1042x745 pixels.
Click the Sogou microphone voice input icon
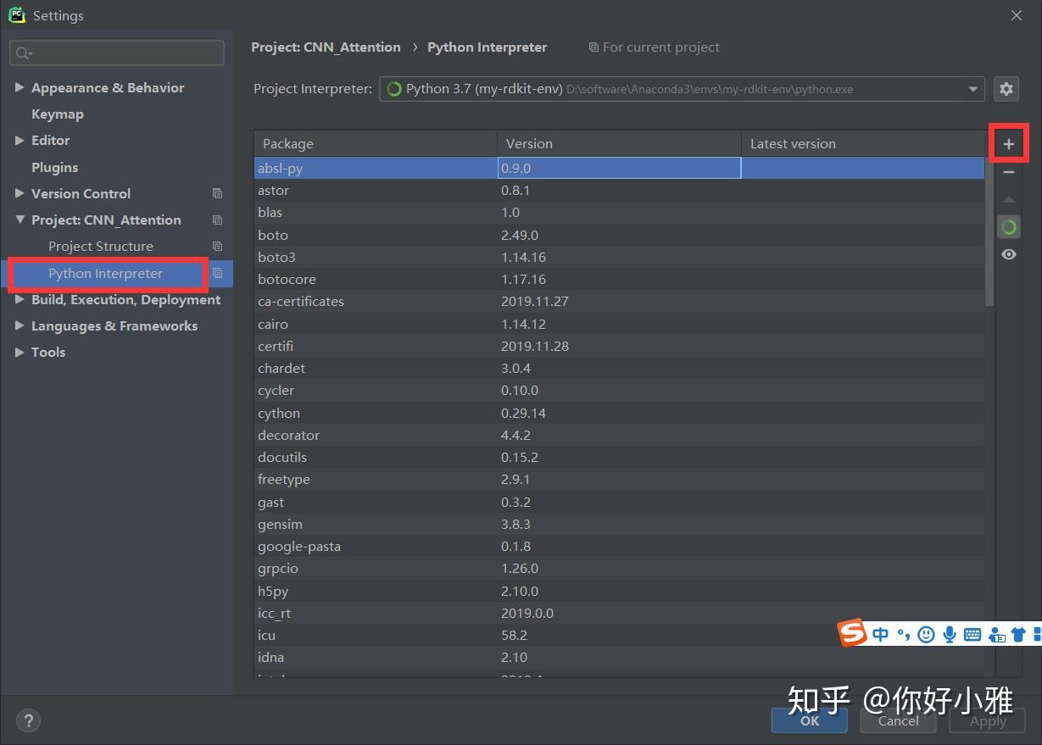(x=950, y=633)
